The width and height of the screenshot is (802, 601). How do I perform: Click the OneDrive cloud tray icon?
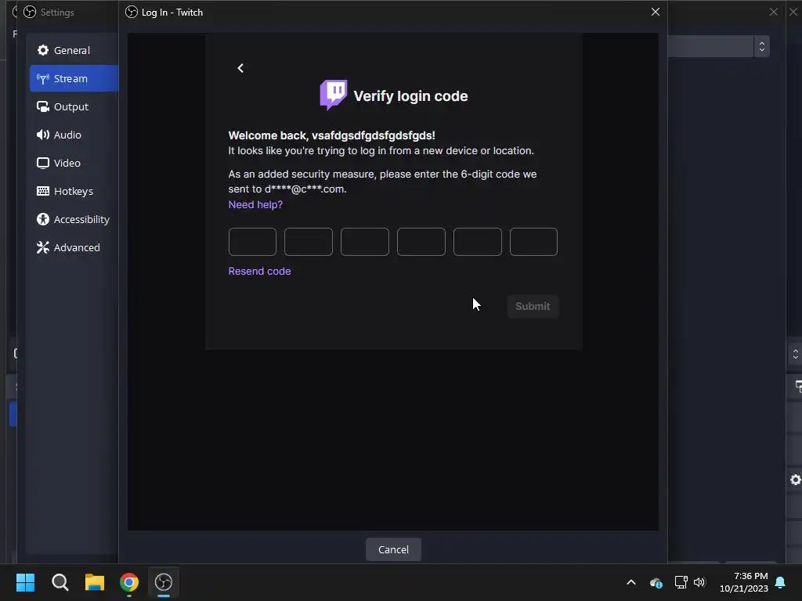(656, 582)
